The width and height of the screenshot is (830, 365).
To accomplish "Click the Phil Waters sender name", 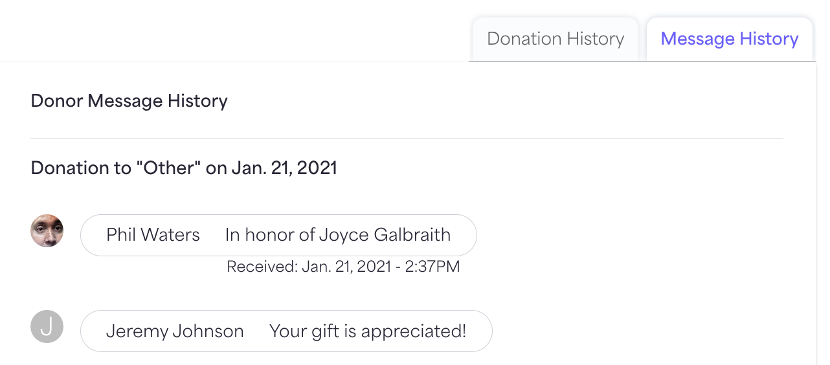I will click(x=153, y=234).
